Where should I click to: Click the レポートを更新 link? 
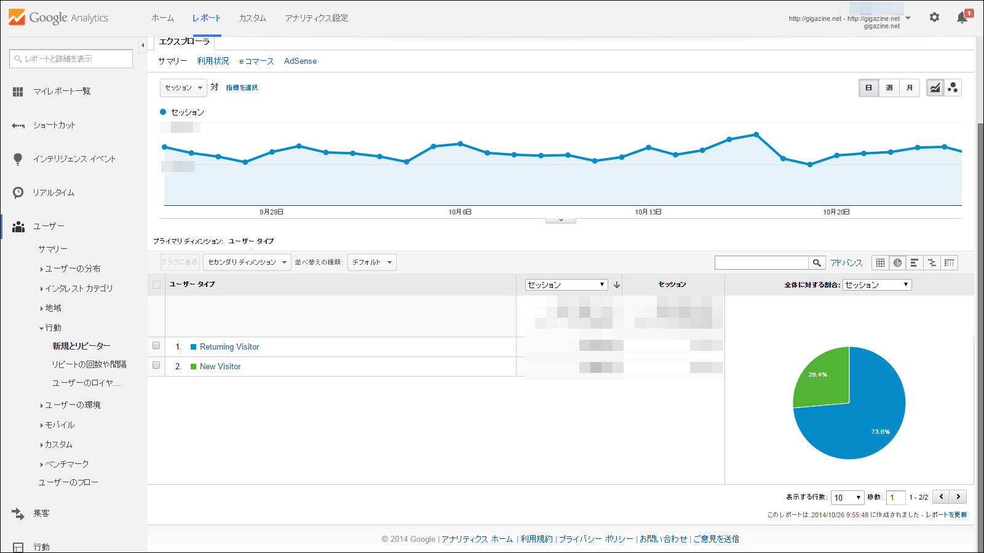(946, 515)
